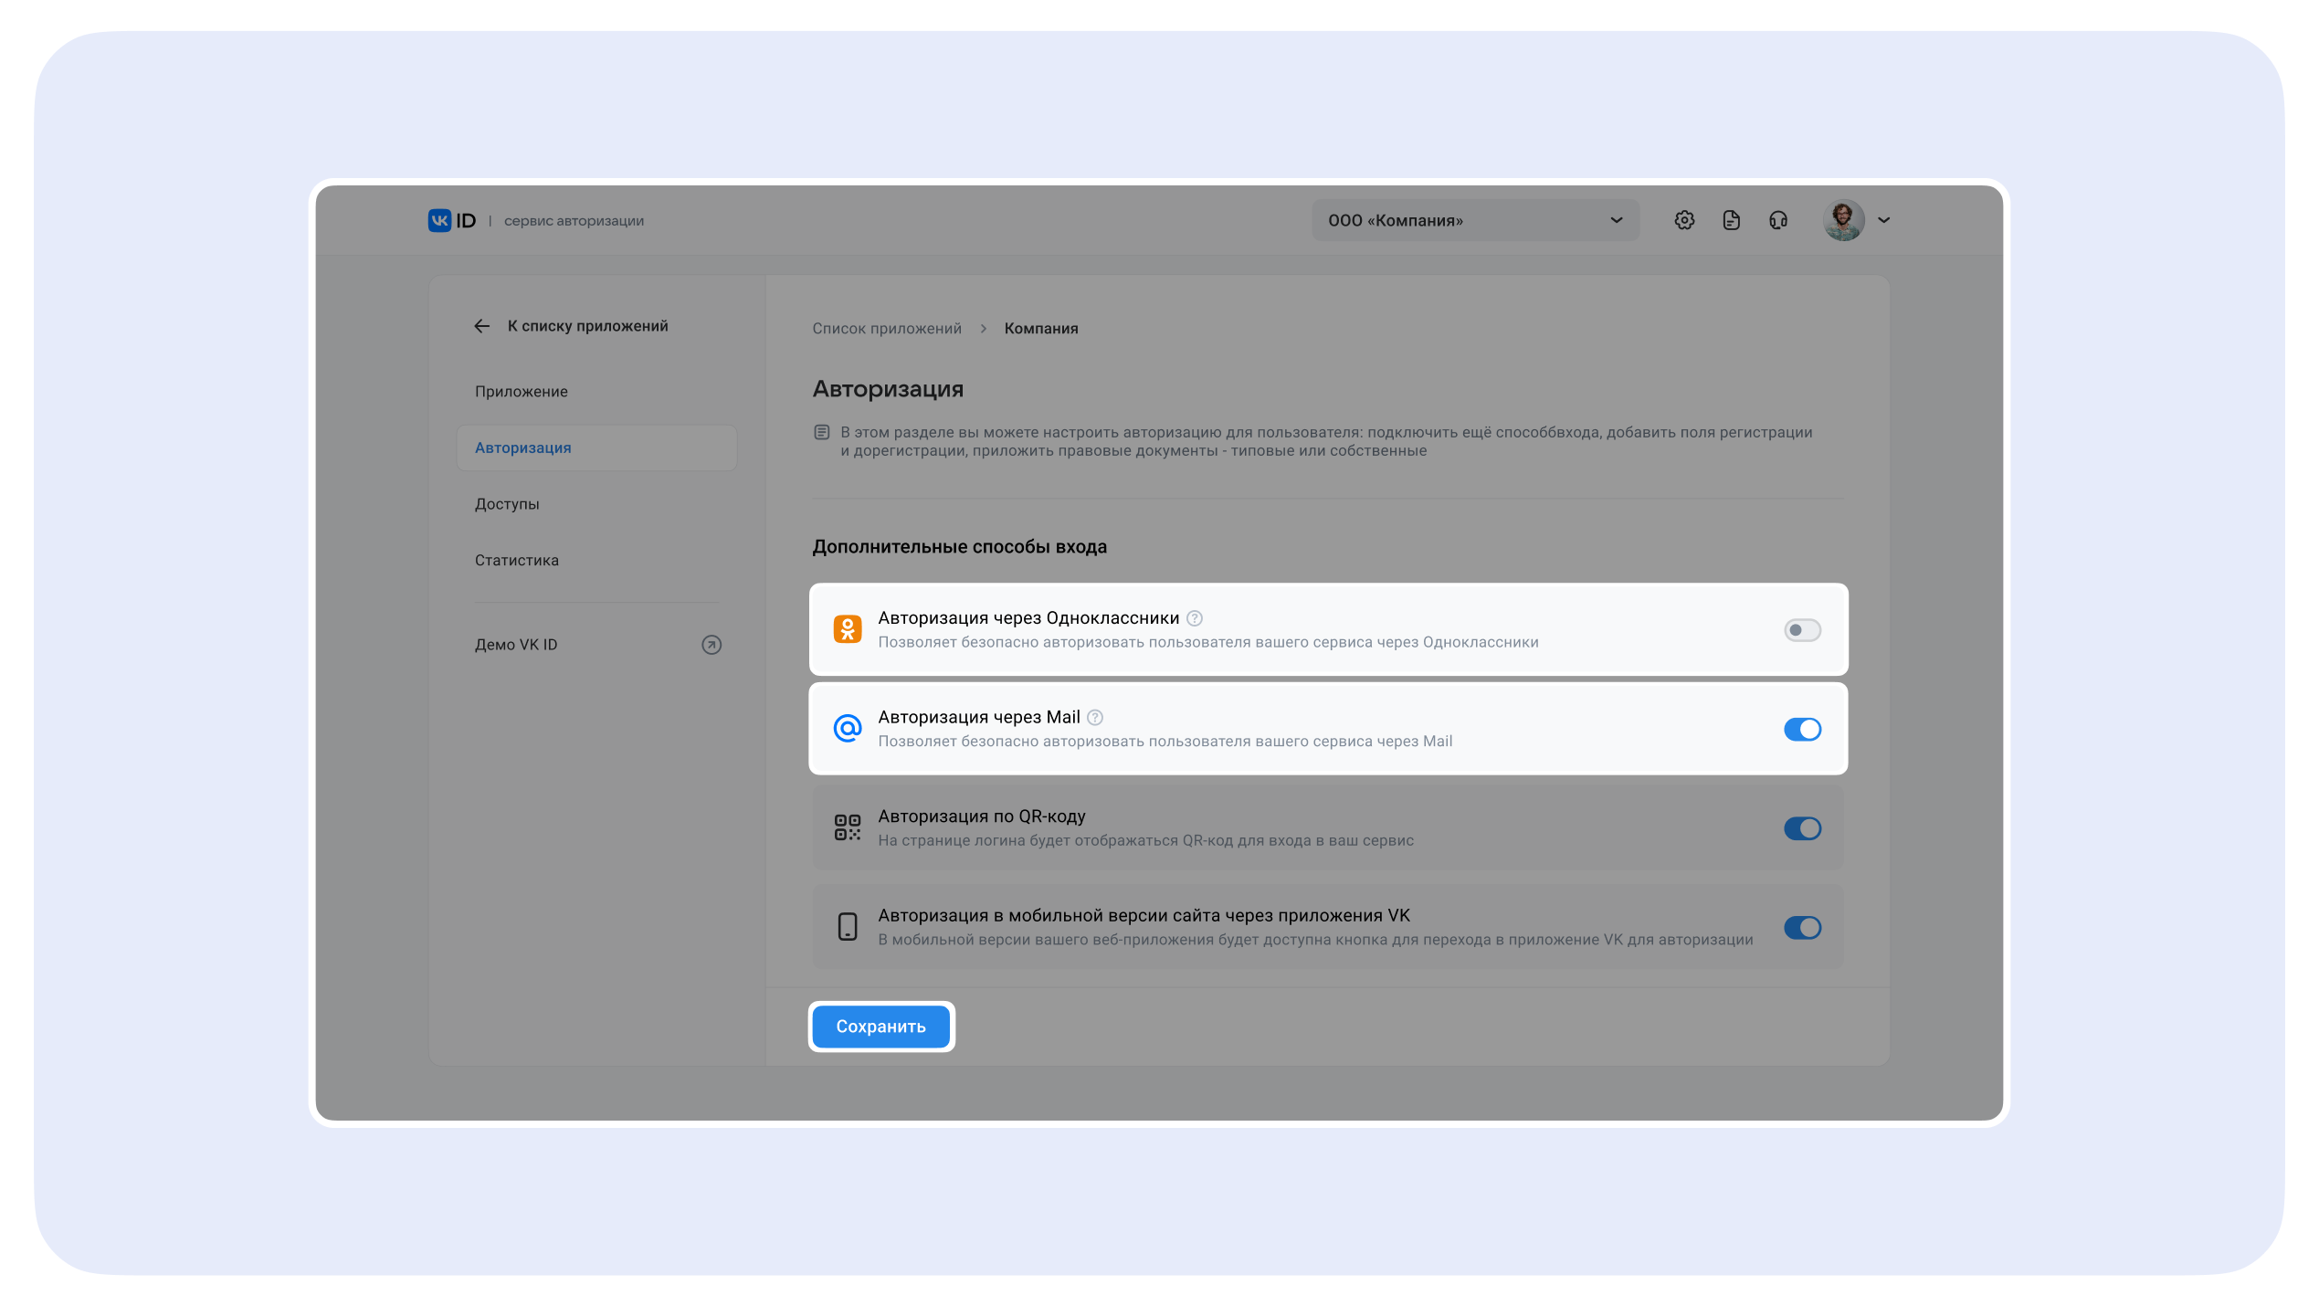Expand the user account chevron

pyautogui.click(x=1883, y=220)
